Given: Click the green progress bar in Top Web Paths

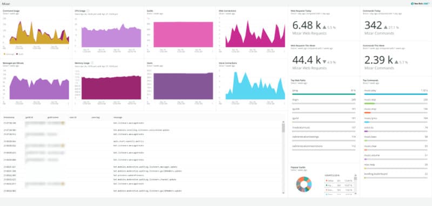Looking at the screenshot, I should pos(323,94).
